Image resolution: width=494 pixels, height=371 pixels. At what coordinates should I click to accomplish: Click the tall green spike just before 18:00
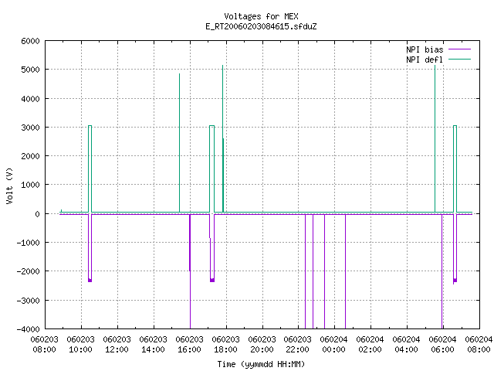point(223,139)
